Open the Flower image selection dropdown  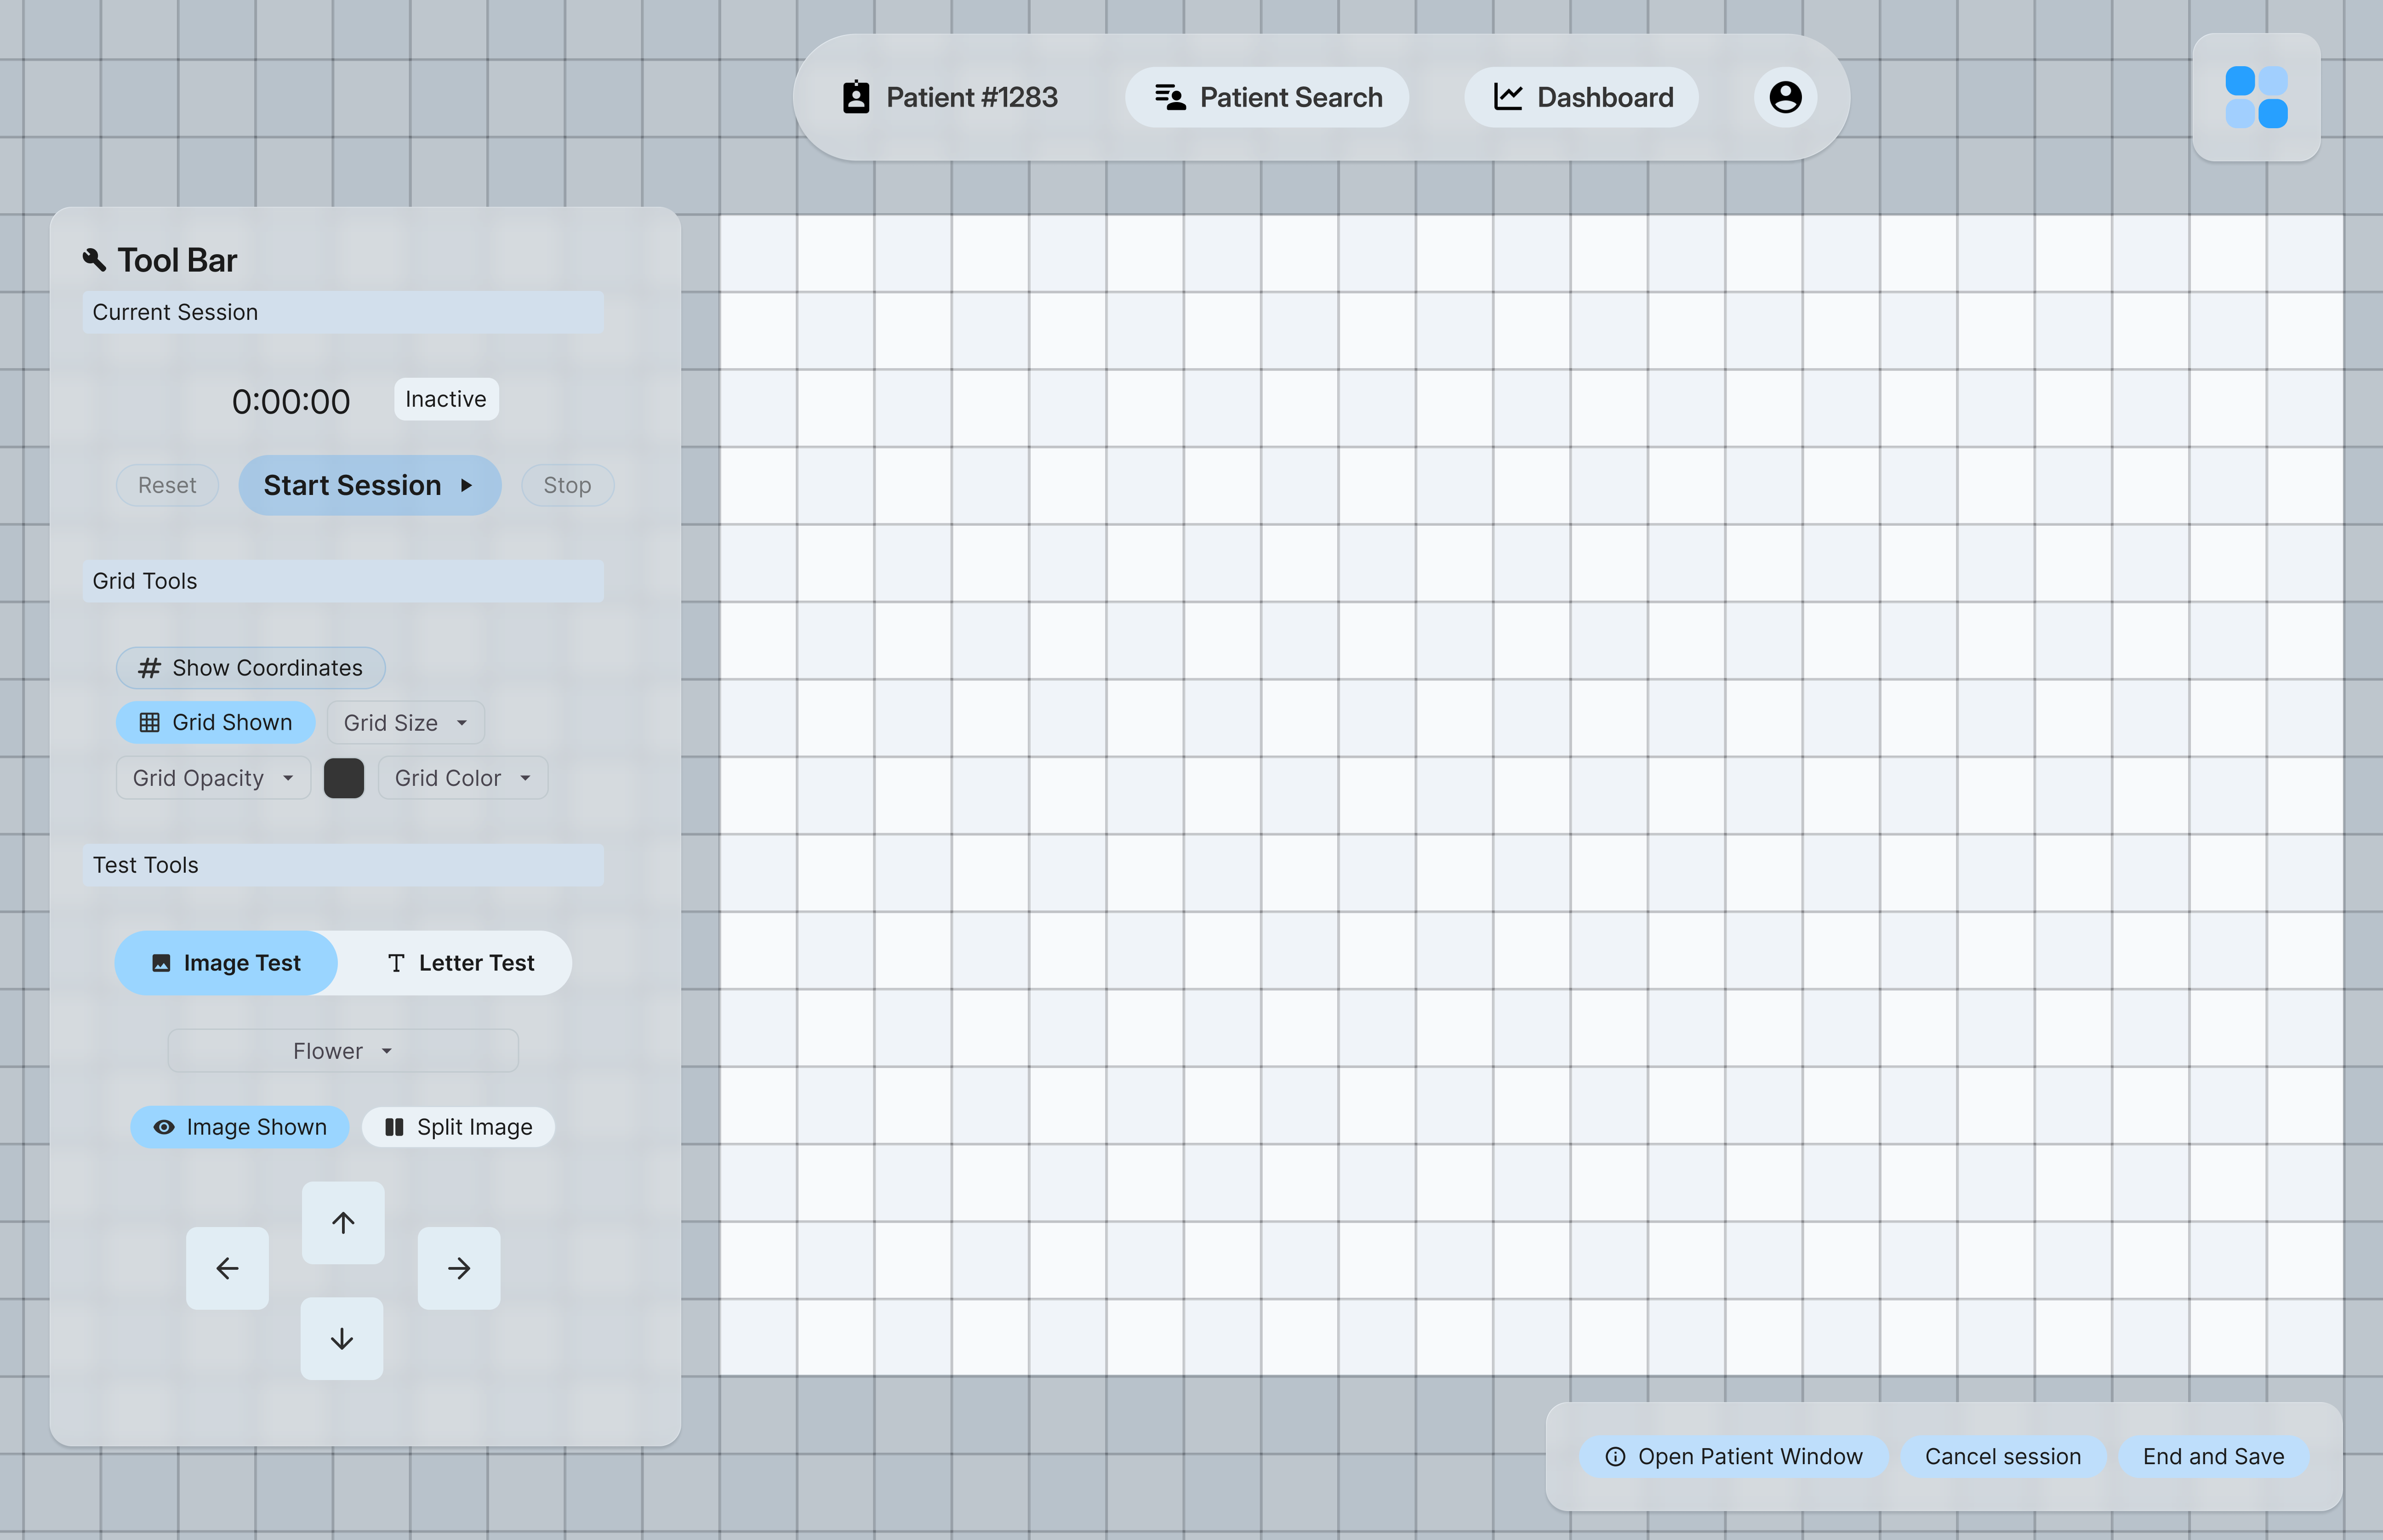(x=343, y=1051)
